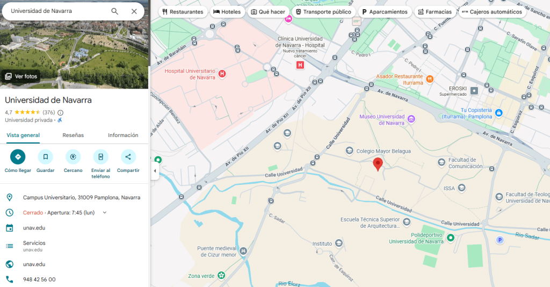This screenshot has height=287, width=550.
Task: Click Facultad de Comunicación marker
Action: pyautogui.click(x=442, y=162)
